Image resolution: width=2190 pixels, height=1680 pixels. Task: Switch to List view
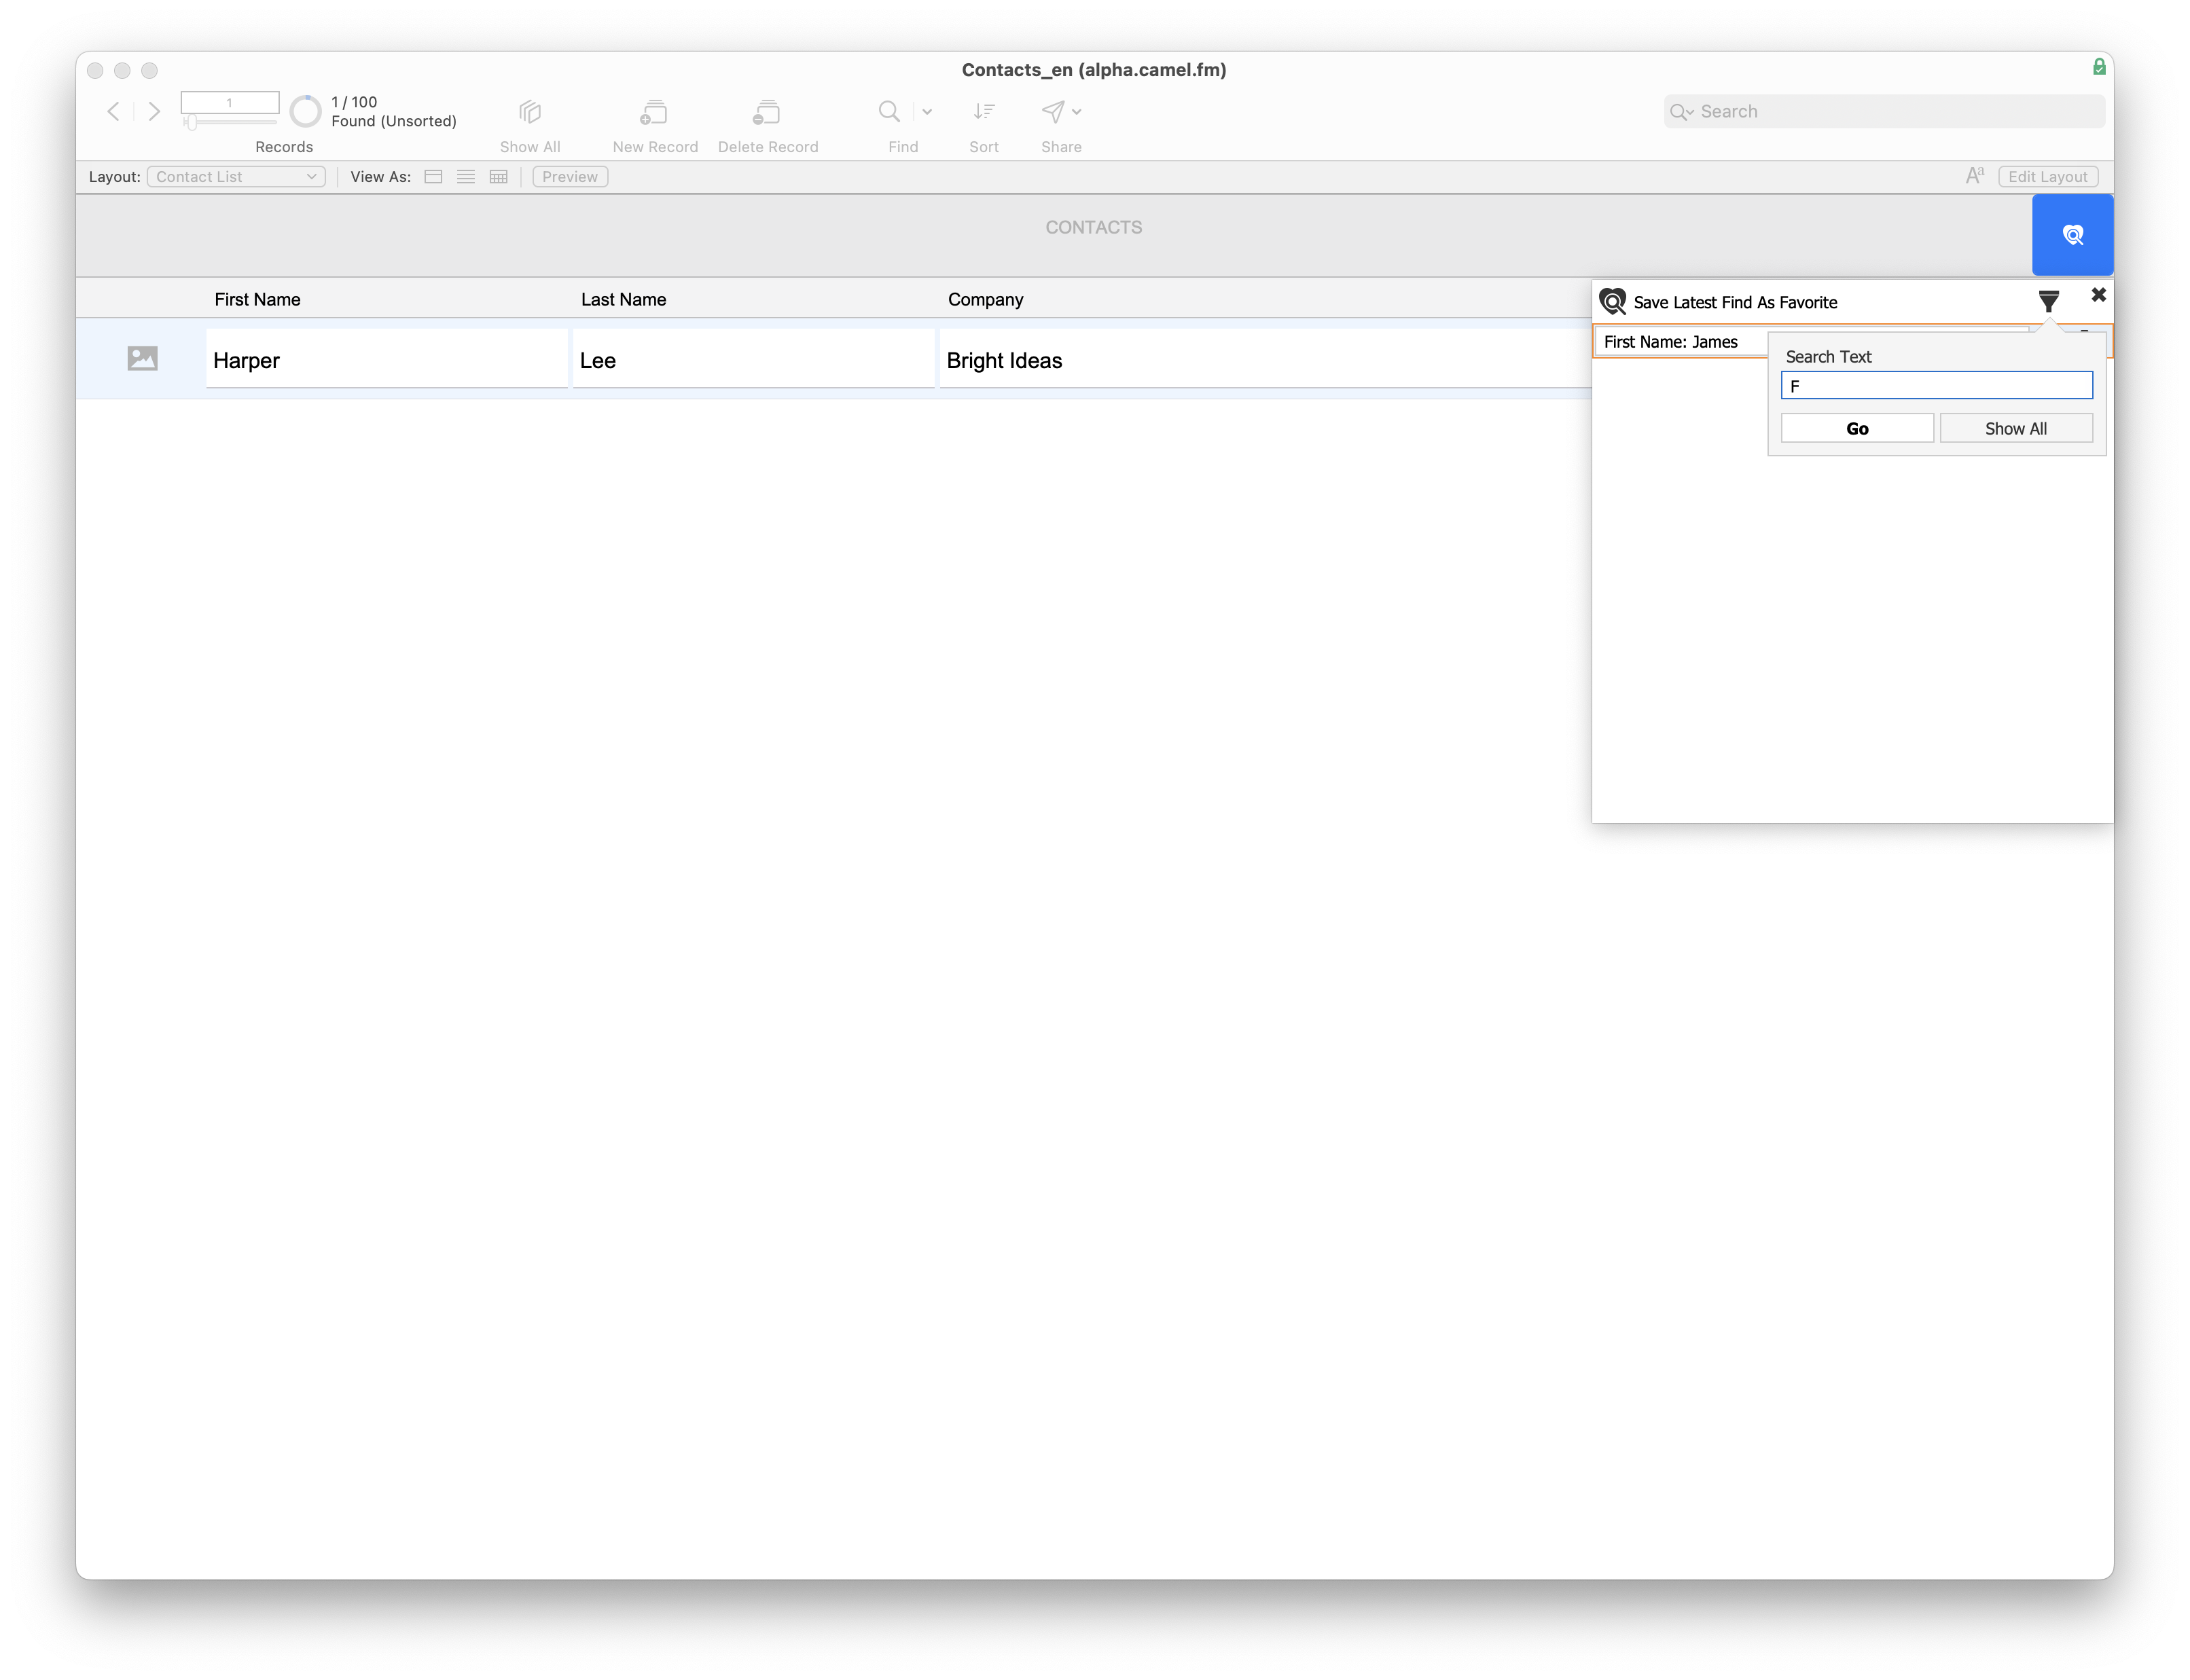[x=465, y=177]
